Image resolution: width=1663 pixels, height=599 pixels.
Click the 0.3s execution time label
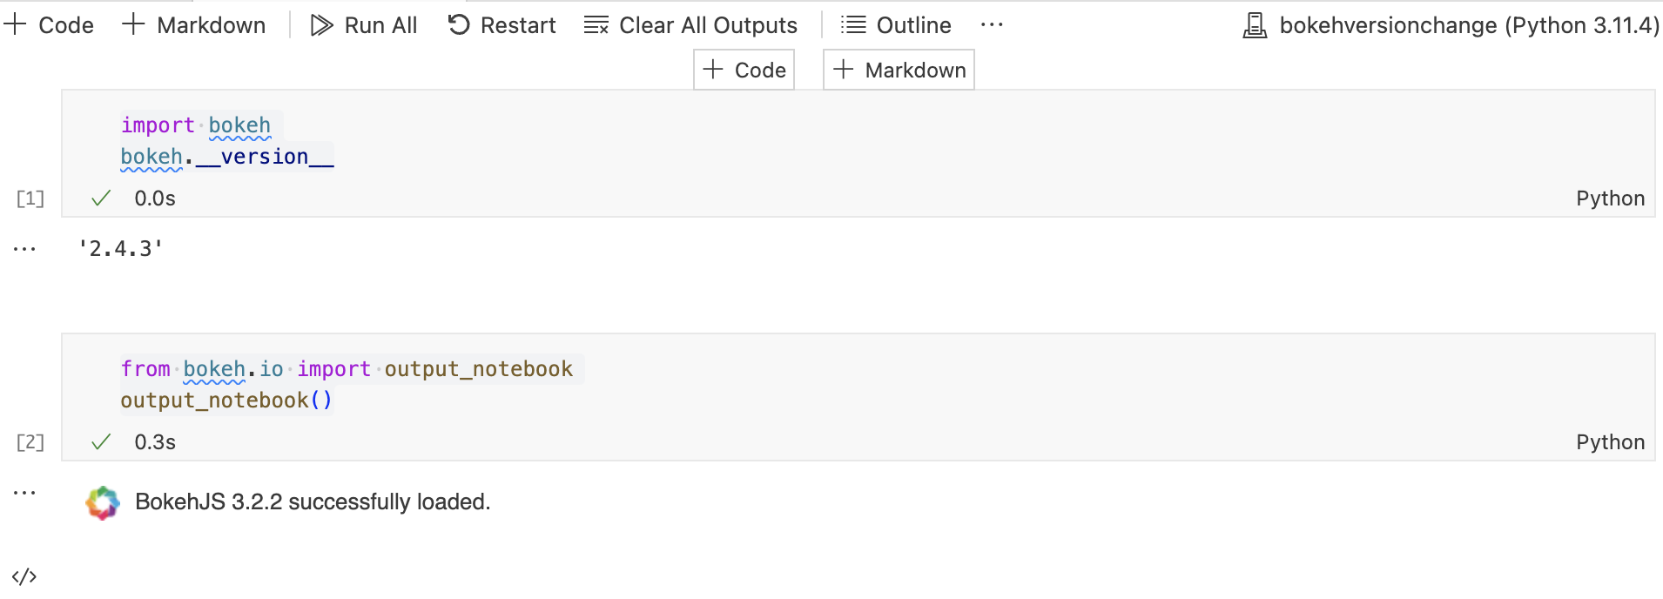(154, 441)
